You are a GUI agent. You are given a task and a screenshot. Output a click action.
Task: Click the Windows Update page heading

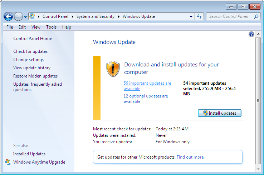114,42
